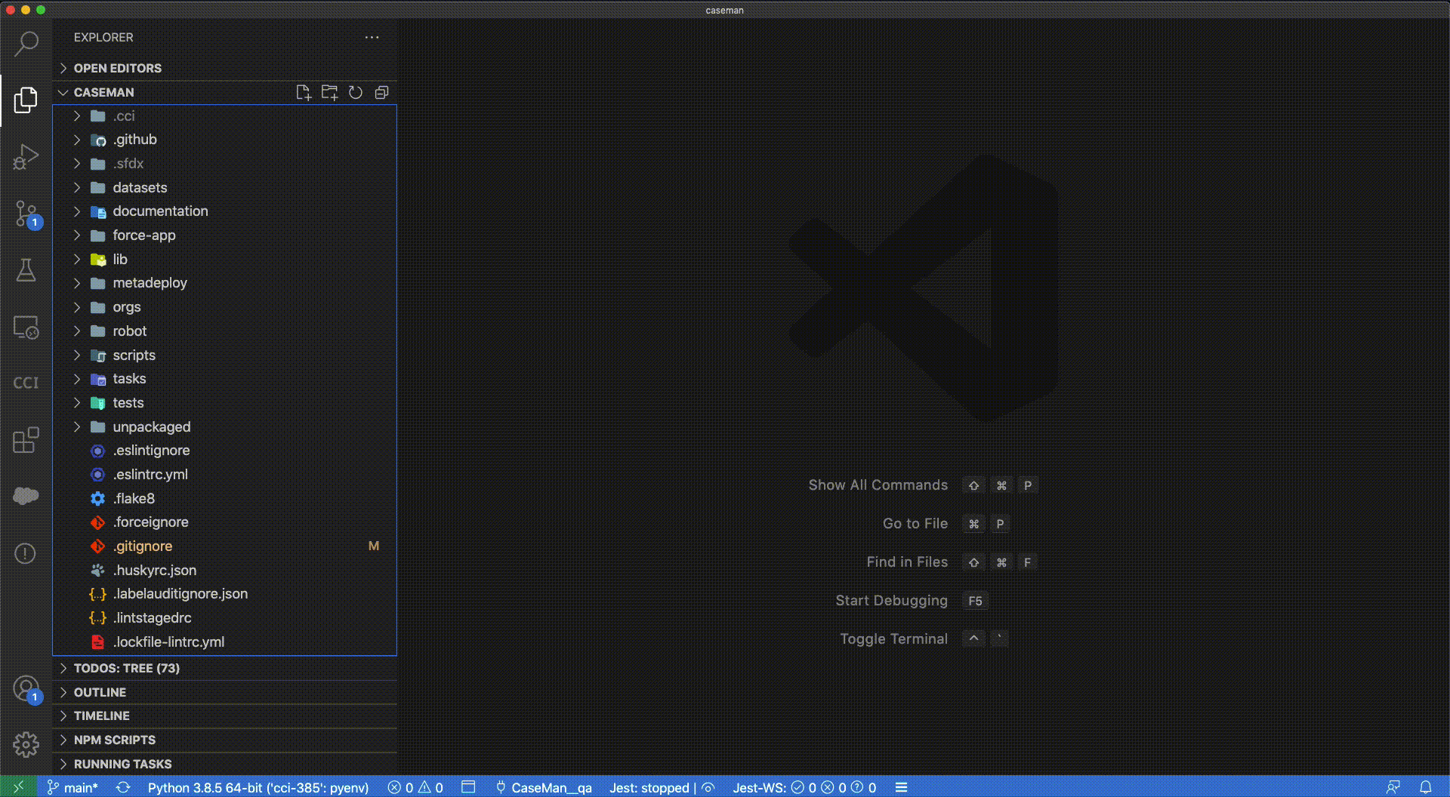Expand the orgs folder
The height and width of the screenshot is (797, 1450).
click(225, 307)
